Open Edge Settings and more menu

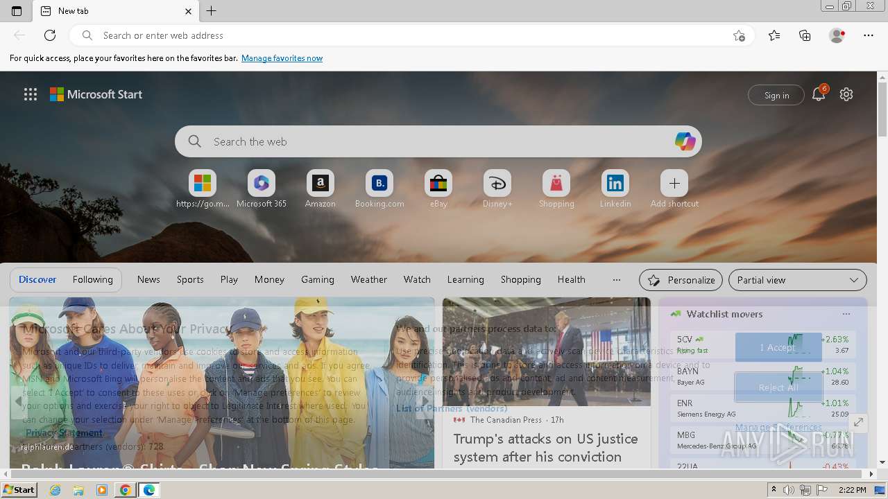869,35
